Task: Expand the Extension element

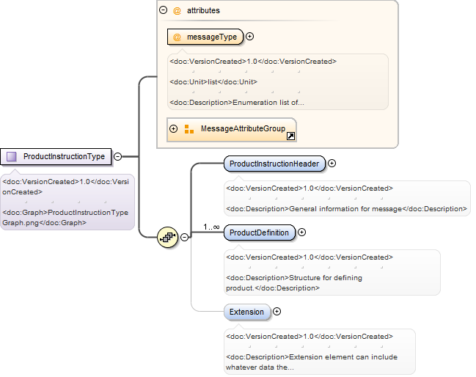Action: tap(277, 312)
